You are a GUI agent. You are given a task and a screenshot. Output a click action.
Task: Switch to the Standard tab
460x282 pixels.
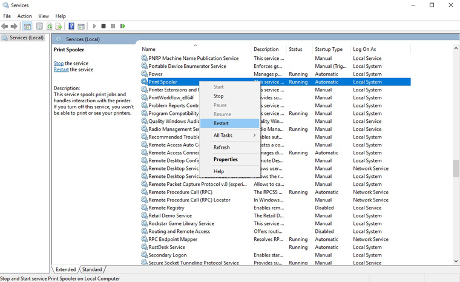click(92, 269)
